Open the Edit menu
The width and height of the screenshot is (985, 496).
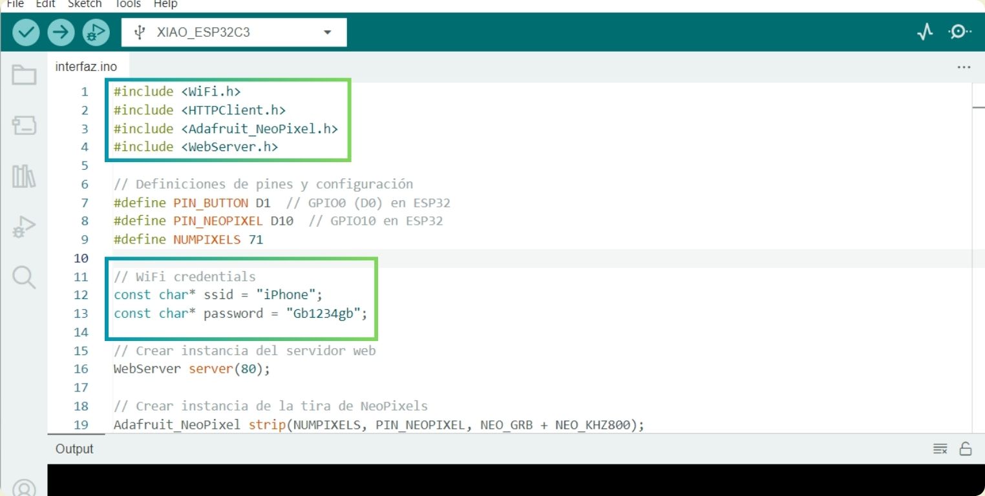[45, 4]
